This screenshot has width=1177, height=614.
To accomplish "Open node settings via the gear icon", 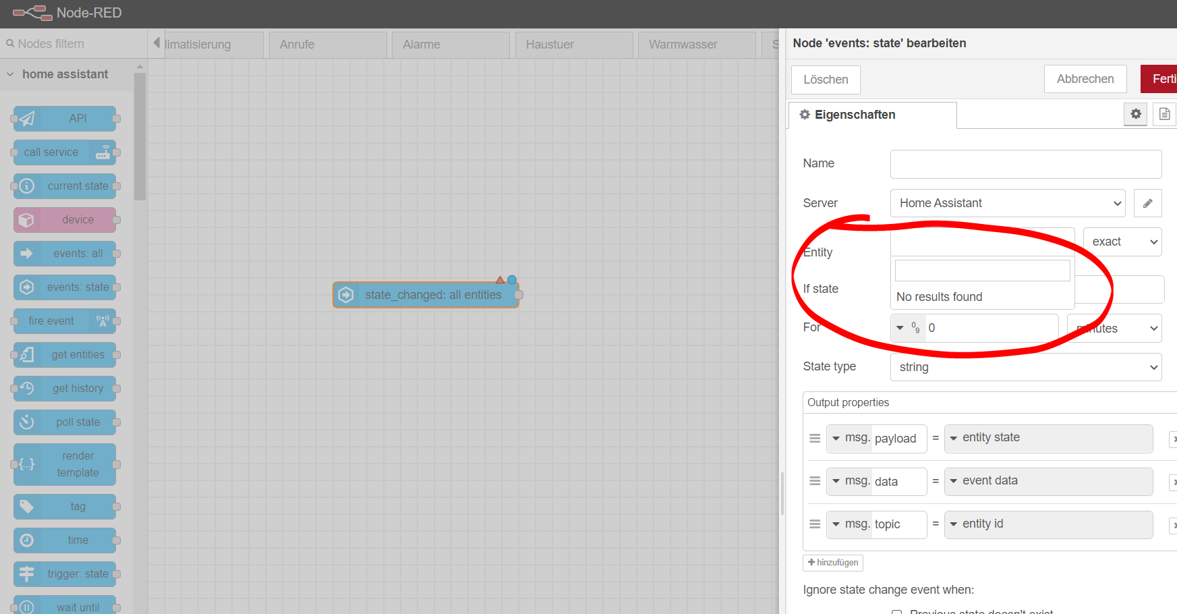I will [x=1136, y=114].
